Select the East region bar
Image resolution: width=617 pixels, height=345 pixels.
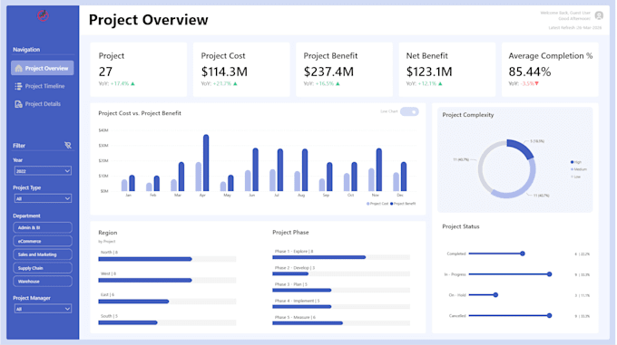tap(133, 302)
